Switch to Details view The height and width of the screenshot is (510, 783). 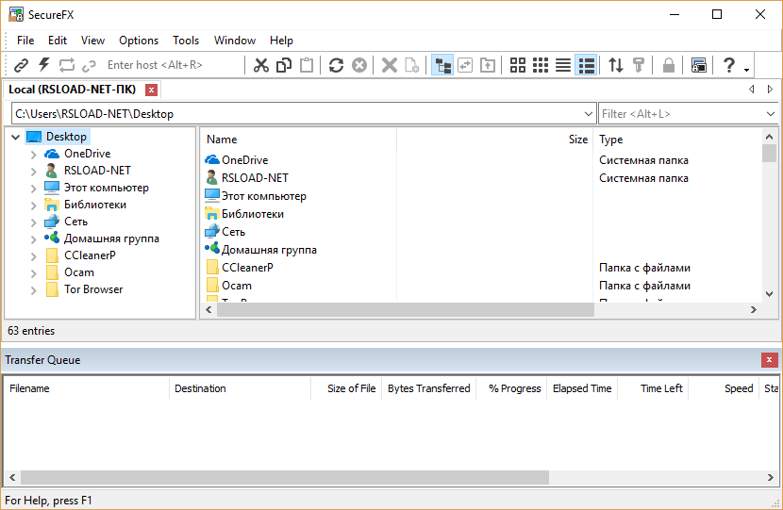coord(586,65)
